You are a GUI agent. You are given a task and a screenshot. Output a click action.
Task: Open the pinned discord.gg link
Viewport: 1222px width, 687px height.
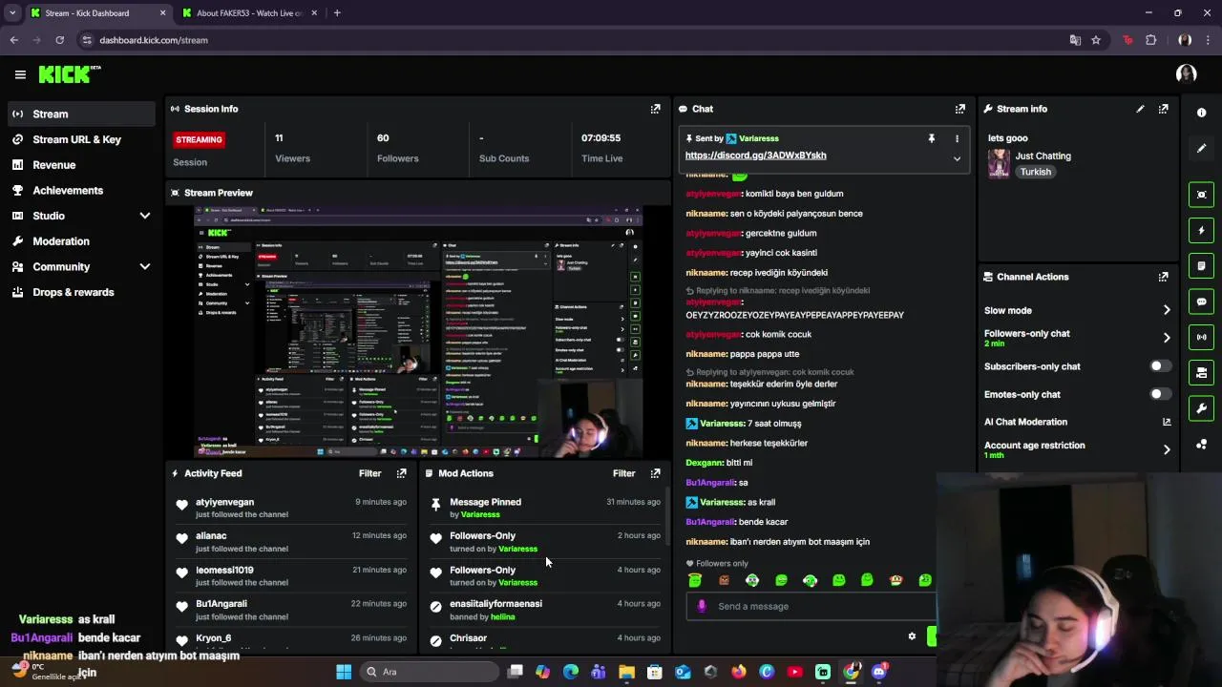pos(755,156)
